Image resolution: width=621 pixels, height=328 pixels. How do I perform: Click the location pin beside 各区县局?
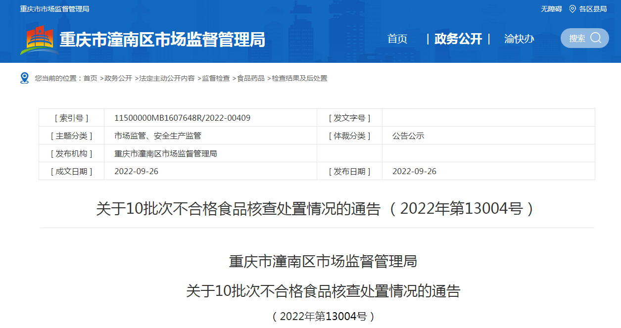pyautogui.click(x=573, y=9)
